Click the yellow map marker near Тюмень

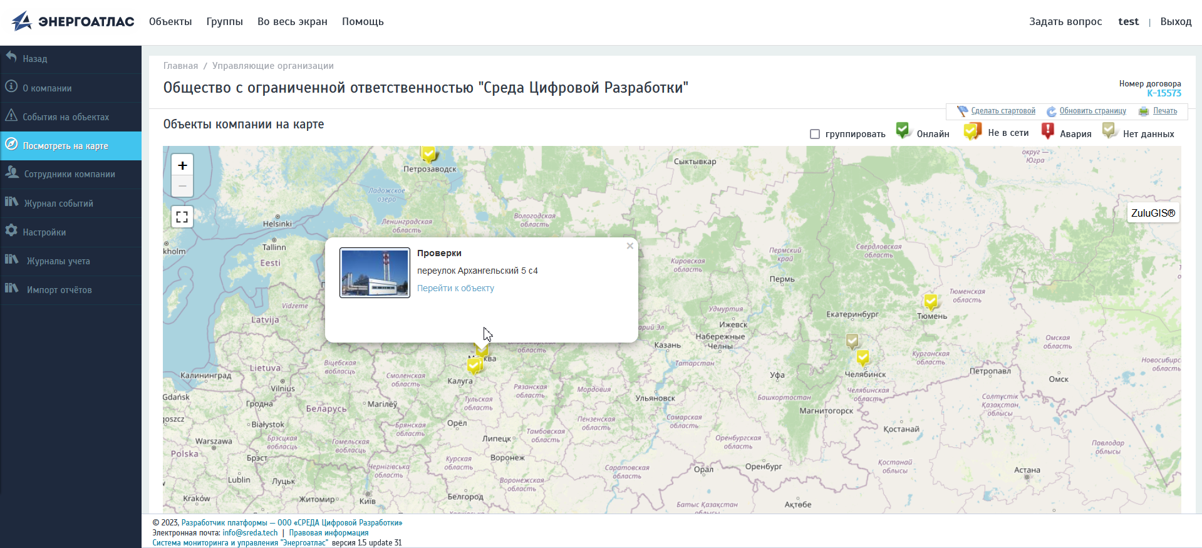pos(931,302)
